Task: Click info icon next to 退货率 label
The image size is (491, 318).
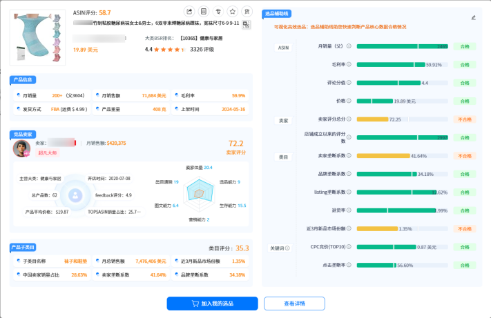Action: point(349,210)
